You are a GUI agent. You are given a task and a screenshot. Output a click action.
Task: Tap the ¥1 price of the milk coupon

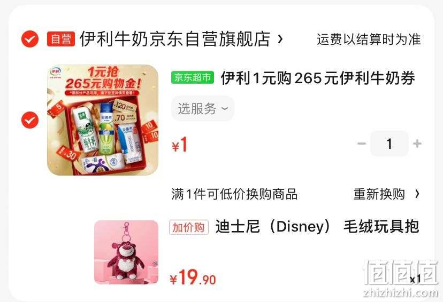(180, 145)
